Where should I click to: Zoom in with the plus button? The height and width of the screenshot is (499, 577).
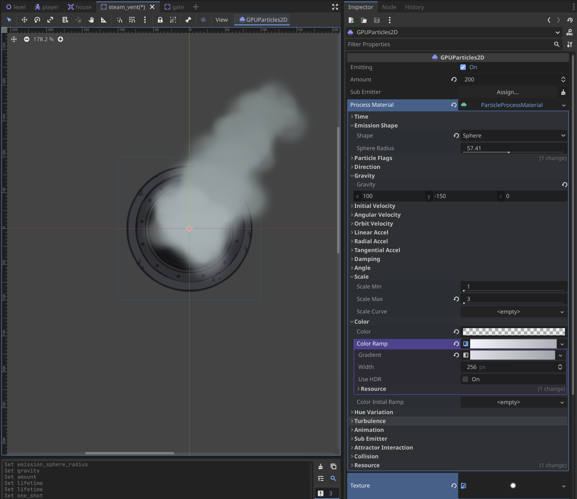point(60,39)
